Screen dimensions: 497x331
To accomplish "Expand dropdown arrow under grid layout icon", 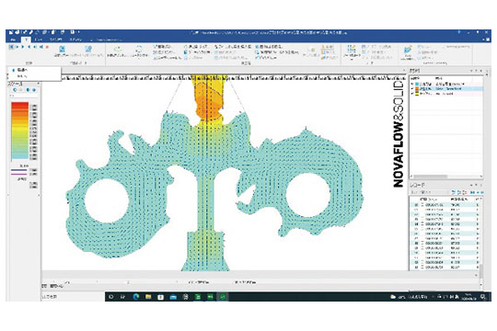I will point(352,59).
